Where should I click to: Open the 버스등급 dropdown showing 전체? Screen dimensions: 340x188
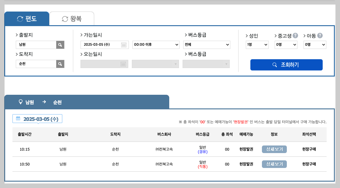point(207,44)
